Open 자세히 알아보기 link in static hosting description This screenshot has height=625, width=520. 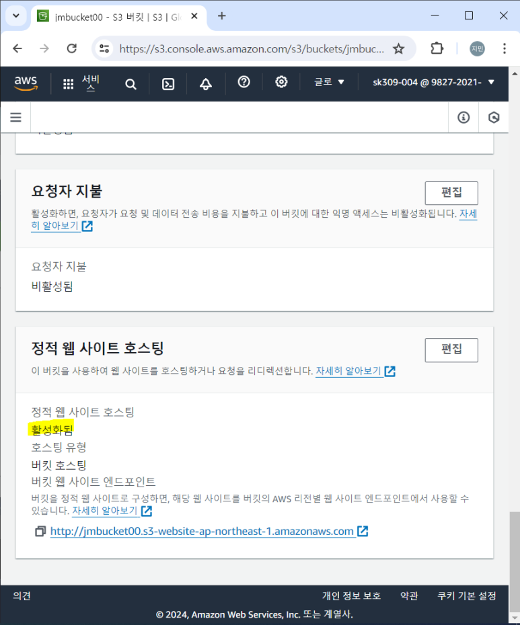point(348,371)
